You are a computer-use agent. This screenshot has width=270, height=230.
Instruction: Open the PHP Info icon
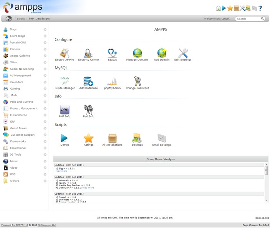(x=65, y=110)
